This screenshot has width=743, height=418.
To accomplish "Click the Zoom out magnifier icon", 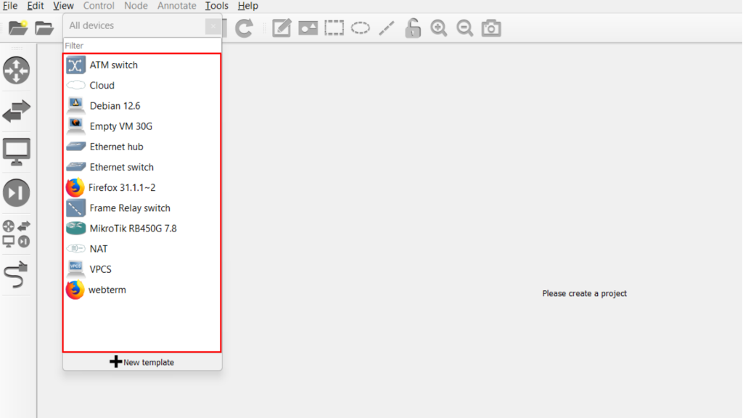I will (x=464, y=28).
